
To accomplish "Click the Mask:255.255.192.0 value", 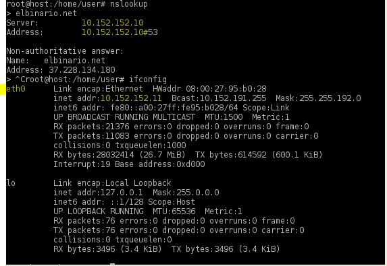I will click(x=318, y=98).
